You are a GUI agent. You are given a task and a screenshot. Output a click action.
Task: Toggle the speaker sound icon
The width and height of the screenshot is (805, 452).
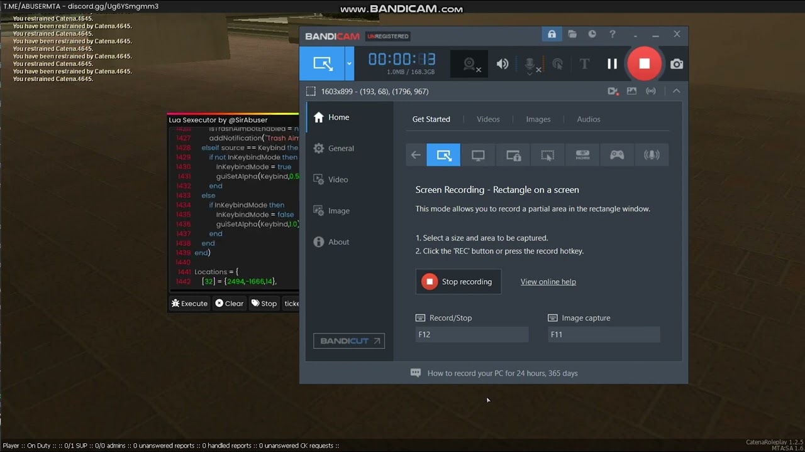(x=502, y=64)
